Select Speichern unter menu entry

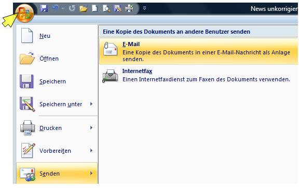point(61,104)
